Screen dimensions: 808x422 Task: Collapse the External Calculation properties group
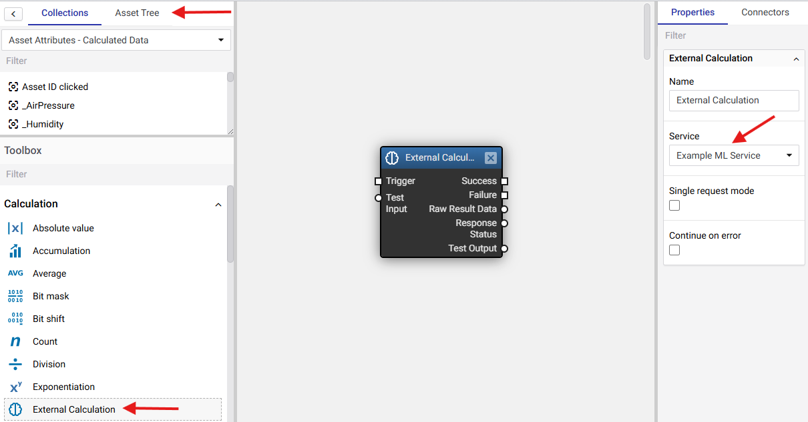point(796,59)
